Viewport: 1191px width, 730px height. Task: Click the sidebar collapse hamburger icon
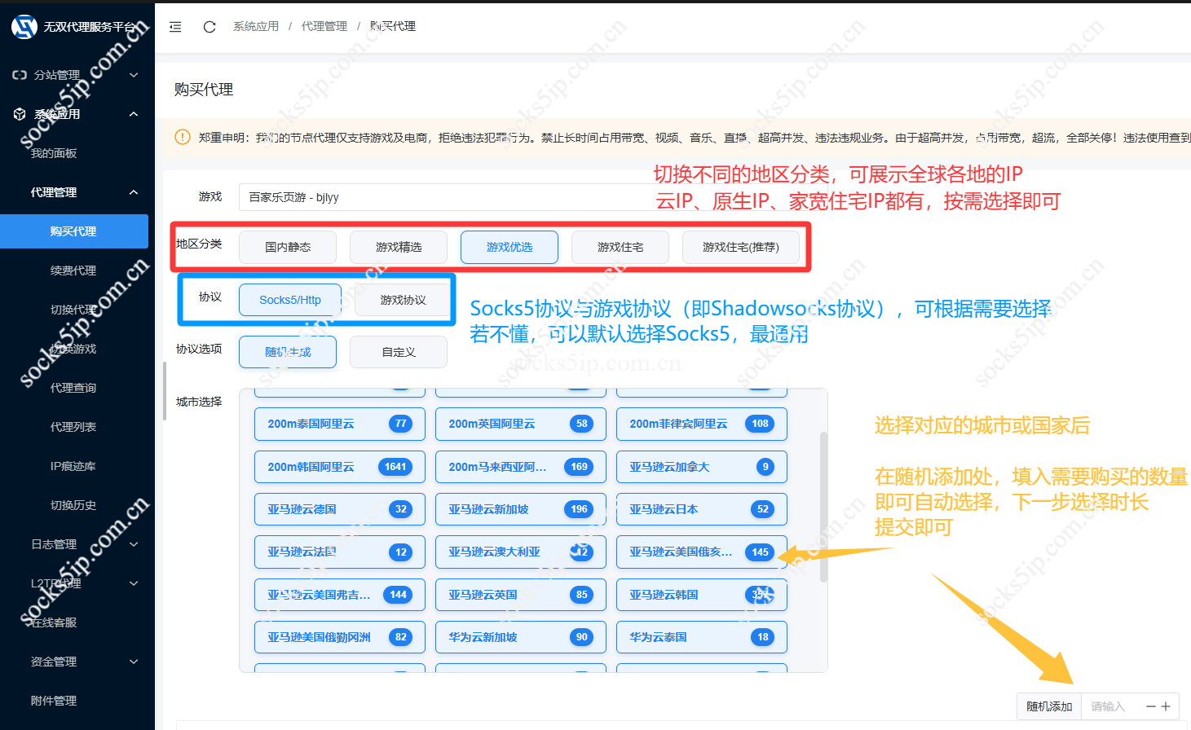point(175,26)
